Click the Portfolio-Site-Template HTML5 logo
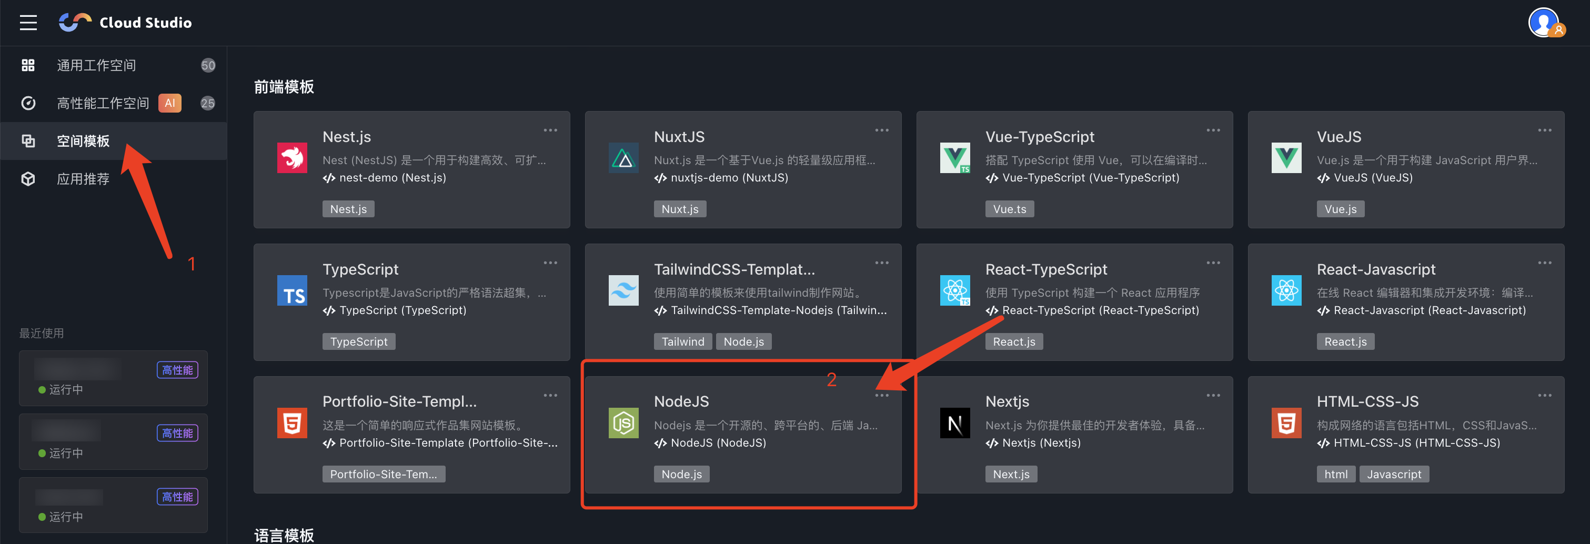 292,423
